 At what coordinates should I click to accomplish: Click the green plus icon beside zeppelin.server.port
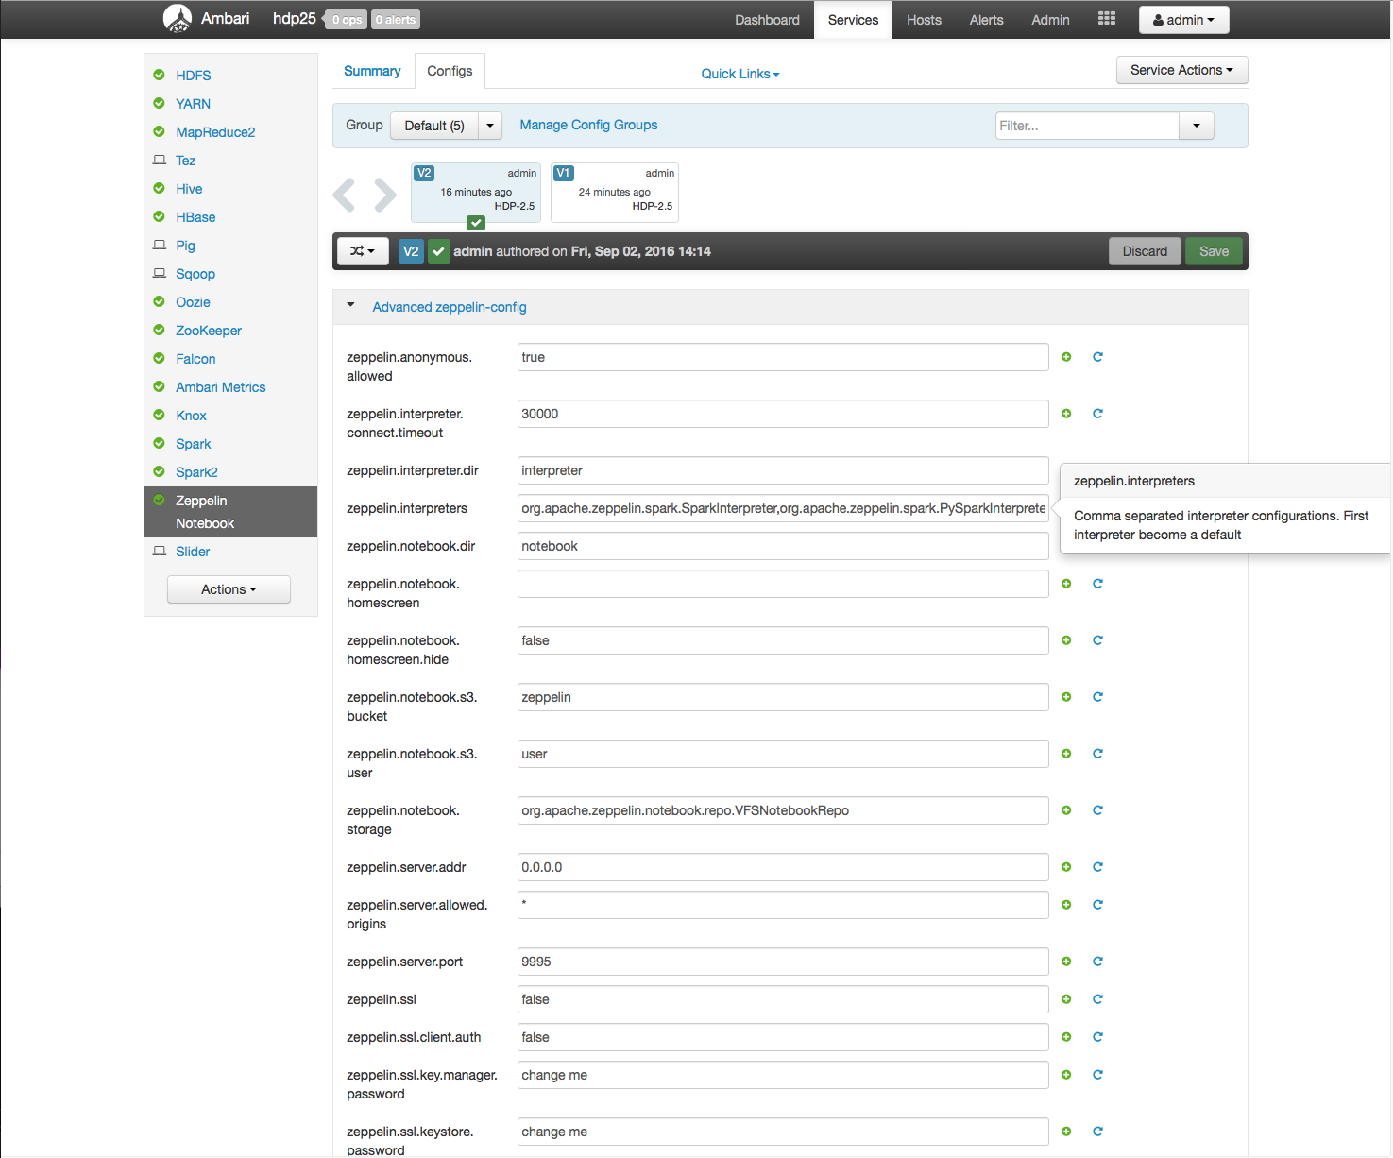1066,962
